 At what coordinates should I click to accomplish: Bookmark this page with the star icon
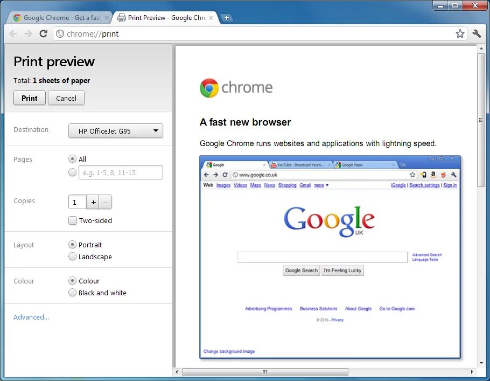[460, 33]
